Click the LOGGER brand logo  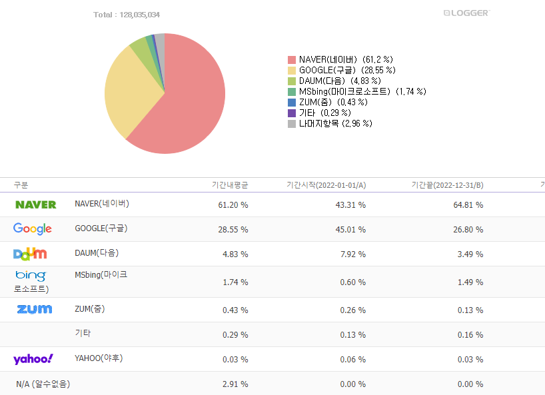pos(467,13)
